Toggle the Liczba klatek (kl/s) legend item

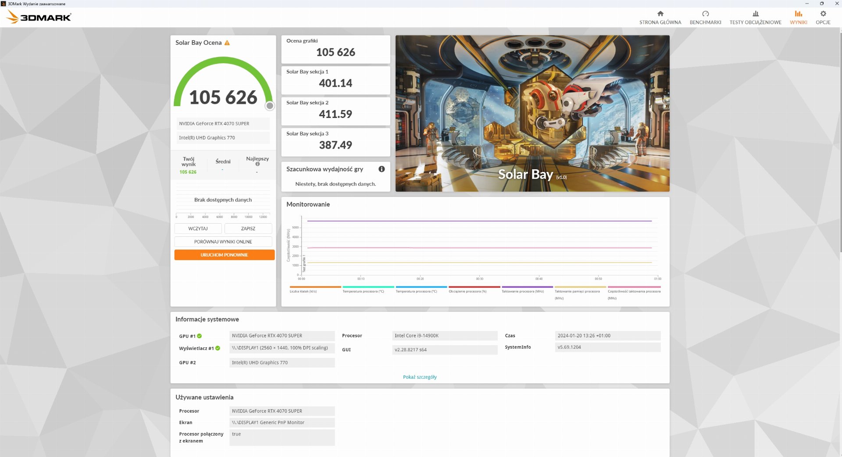(x=315, y=289)
